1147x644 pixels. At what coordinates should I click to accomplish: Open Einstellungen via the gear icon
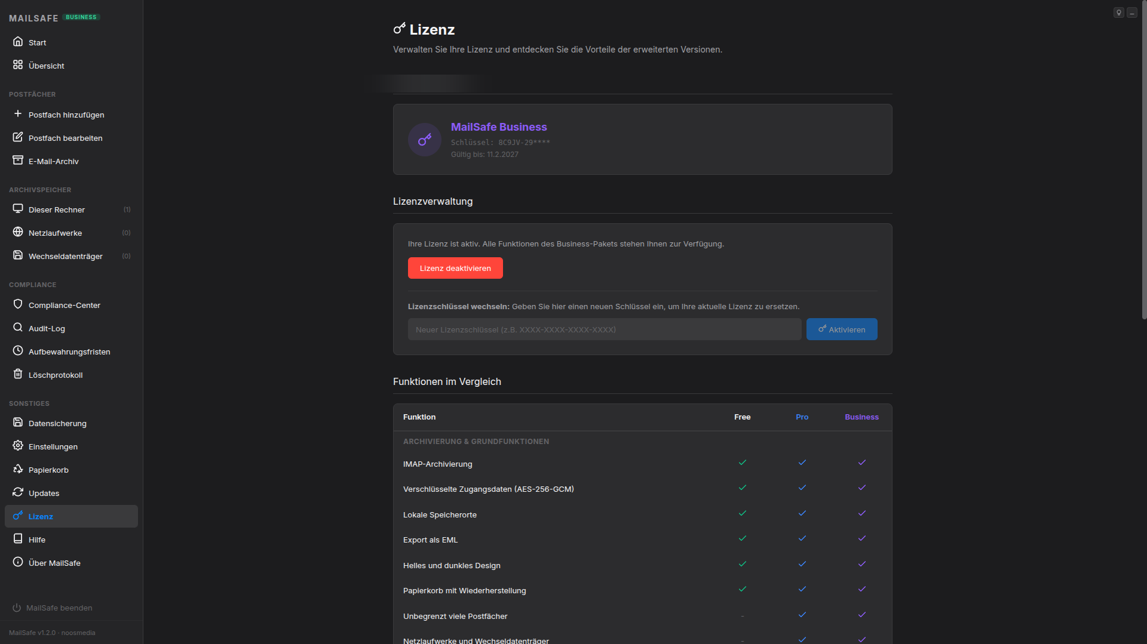[x=18, y=446]
